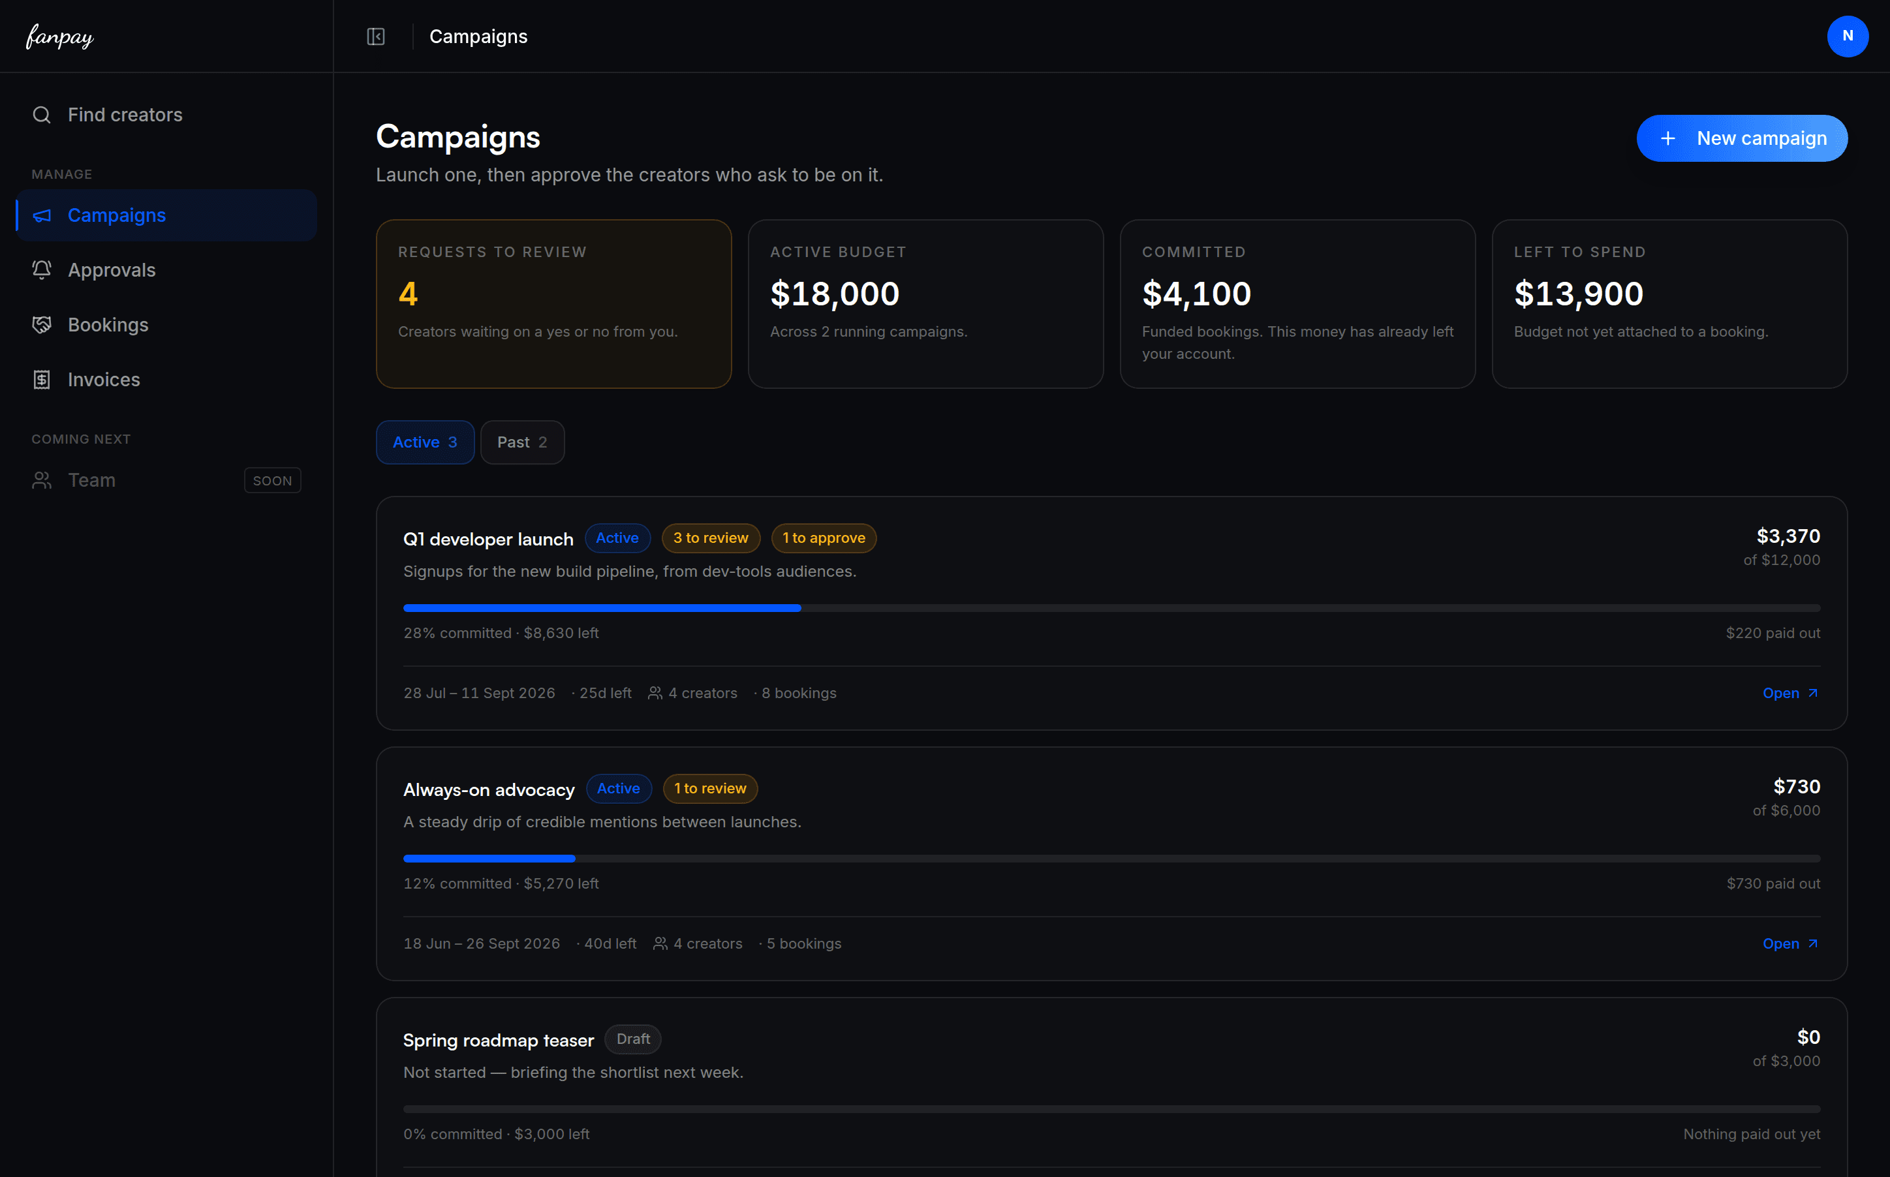The image size is (1890, 1177).
Task: Click the Team item marked SOON
Action: 166,480
